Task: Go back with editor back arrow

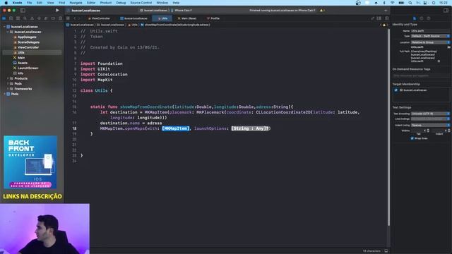Action: click(74, 18)
